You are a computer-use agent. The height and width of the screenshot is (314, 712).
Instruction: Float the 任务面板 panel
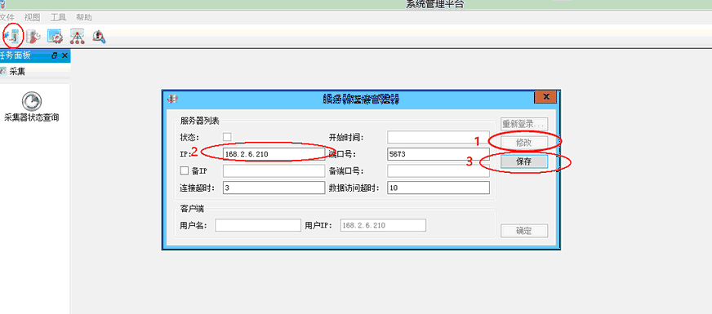[x=55, y=55]
